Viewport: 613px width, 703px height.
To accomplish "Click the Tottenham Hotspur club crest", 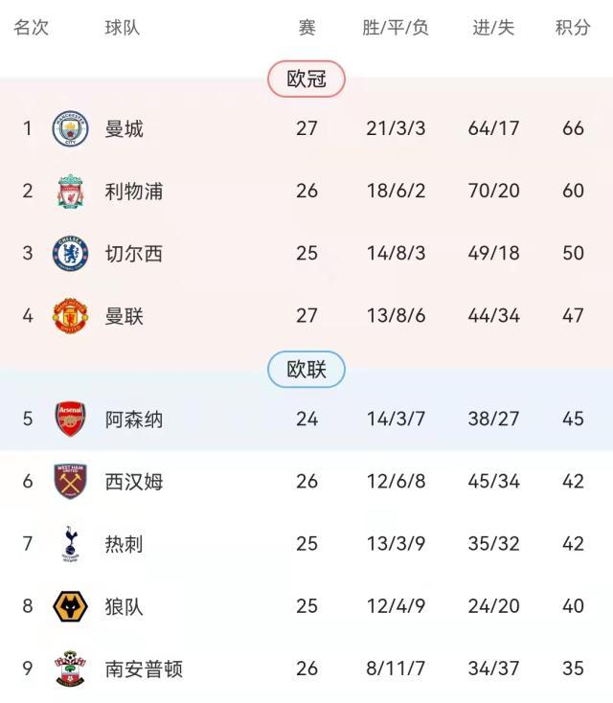I will tap(70, 544).
